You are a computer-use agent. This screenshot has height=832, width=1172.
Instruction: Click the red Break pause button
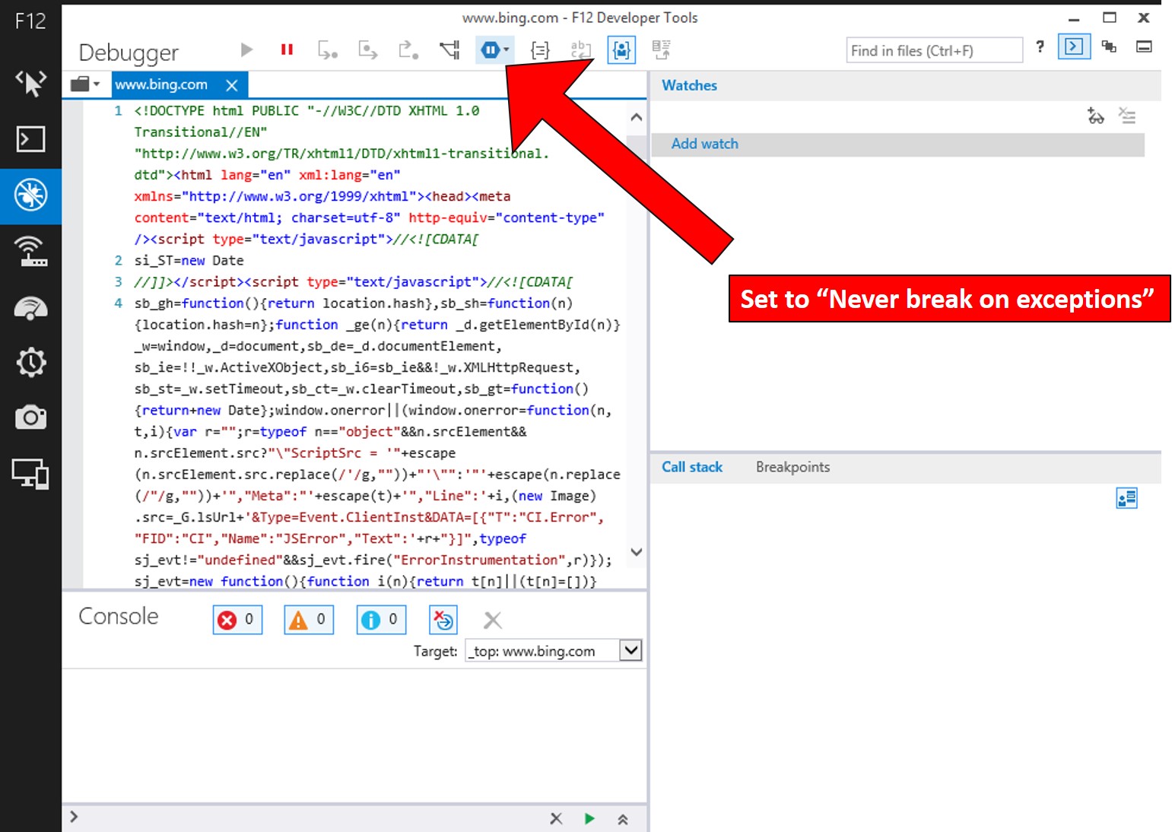point(287,50)
